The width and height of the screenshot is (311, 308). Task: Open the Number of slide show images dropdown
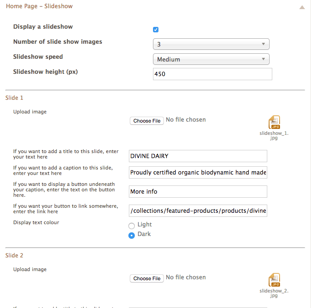211,44
